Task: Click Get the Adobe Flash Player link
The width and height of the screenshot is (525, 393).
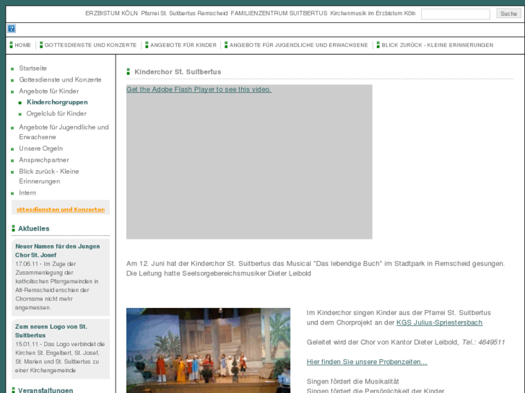Action: pyautogui.click(x=199, y=89)
